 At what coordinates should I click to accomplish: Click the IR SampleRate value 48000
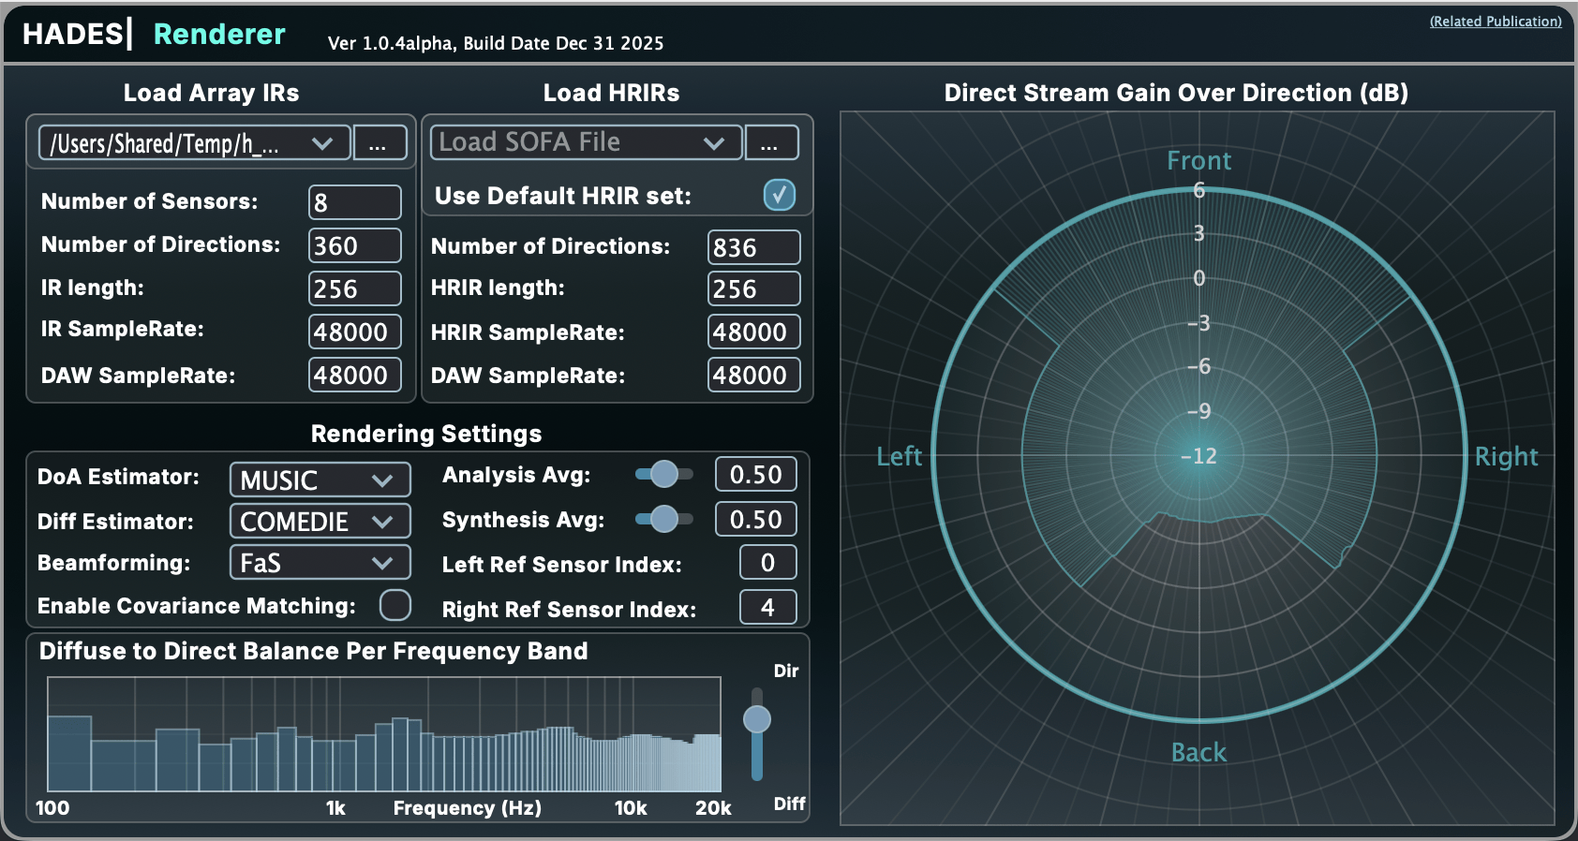pos(355,332)
